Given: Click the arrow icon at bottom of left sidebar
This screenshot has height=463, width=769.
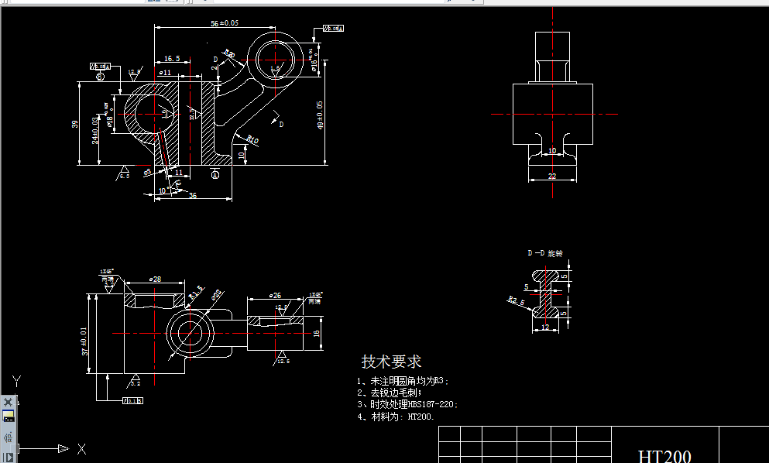Looking at the screenshot, I should [9, 456].
